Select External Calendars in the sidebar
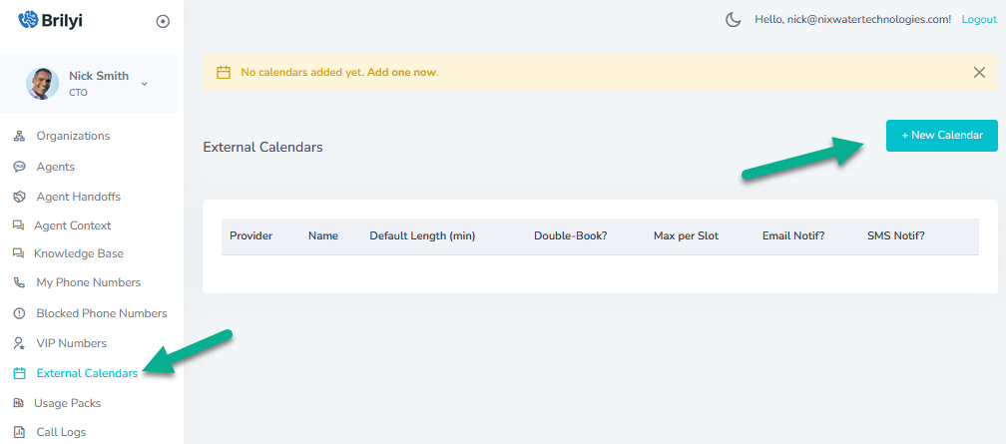 click(x=87, y=373)
